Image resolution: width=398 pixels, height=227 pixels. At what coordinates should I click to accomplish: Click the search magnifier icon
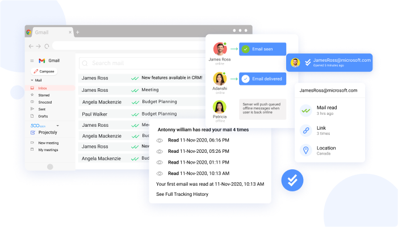coord(85,63)
